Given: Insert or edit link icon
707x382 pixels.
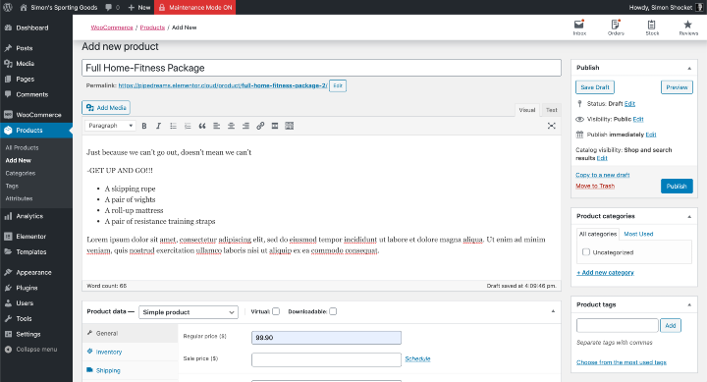Looking at the screenshot, I should pyautogui.click(x=260, y=126).
